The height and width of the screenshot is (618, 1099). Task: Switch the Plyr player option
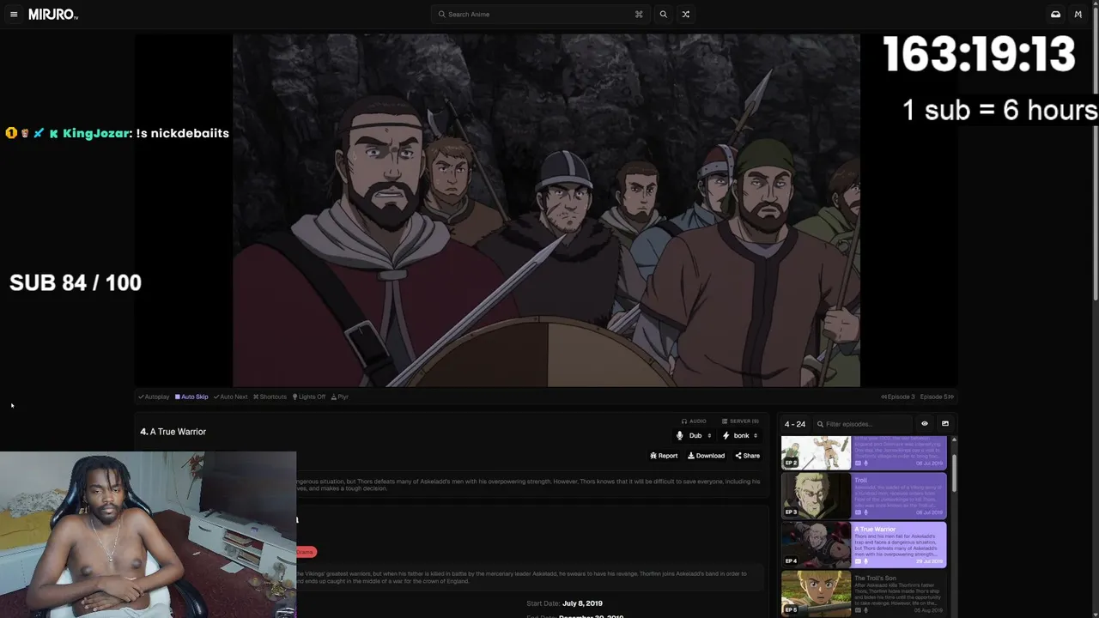click(x=340, y=397)
